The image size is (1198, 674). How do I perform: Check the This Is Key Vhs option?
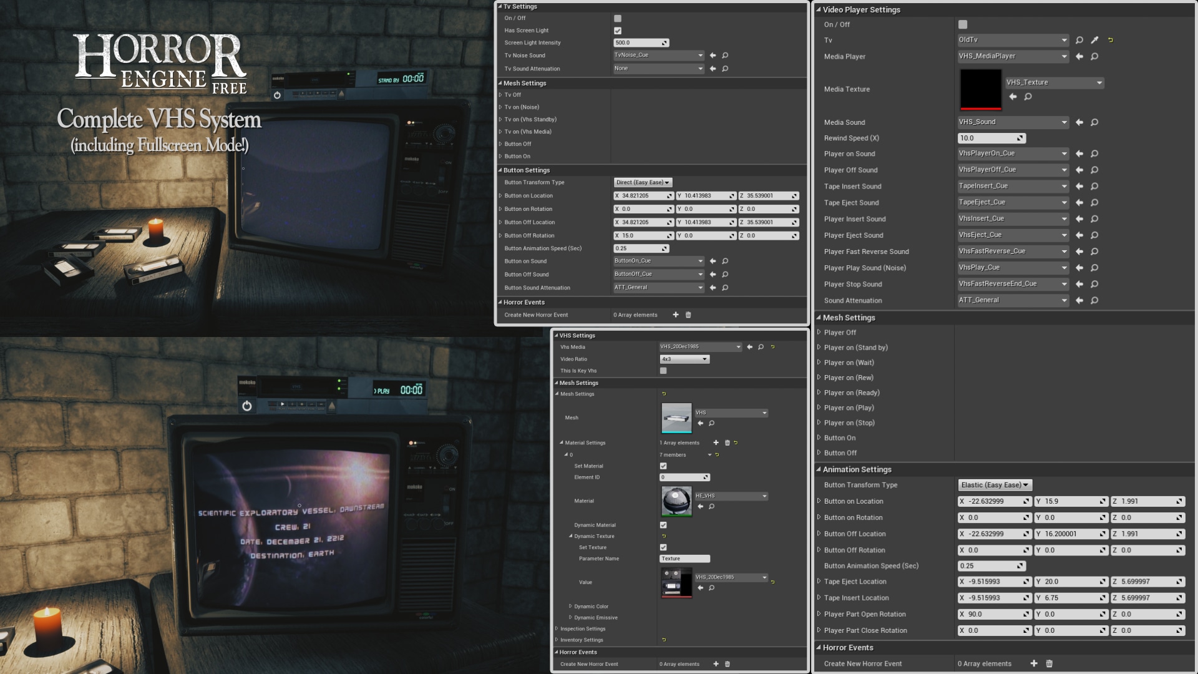click(x=663, y=370)
